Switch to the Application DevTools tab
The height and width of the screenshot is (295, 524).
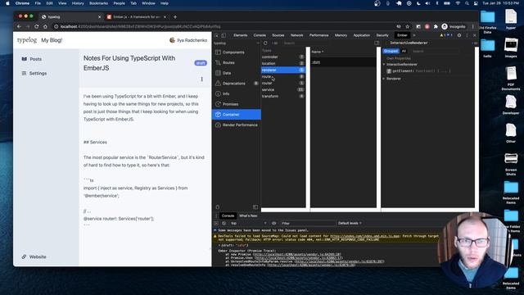(362, 35)
